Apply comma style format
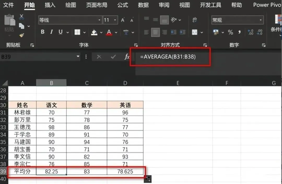Viewport: 282px width, 184px height. pyautogui.click(x=239, y=32)
